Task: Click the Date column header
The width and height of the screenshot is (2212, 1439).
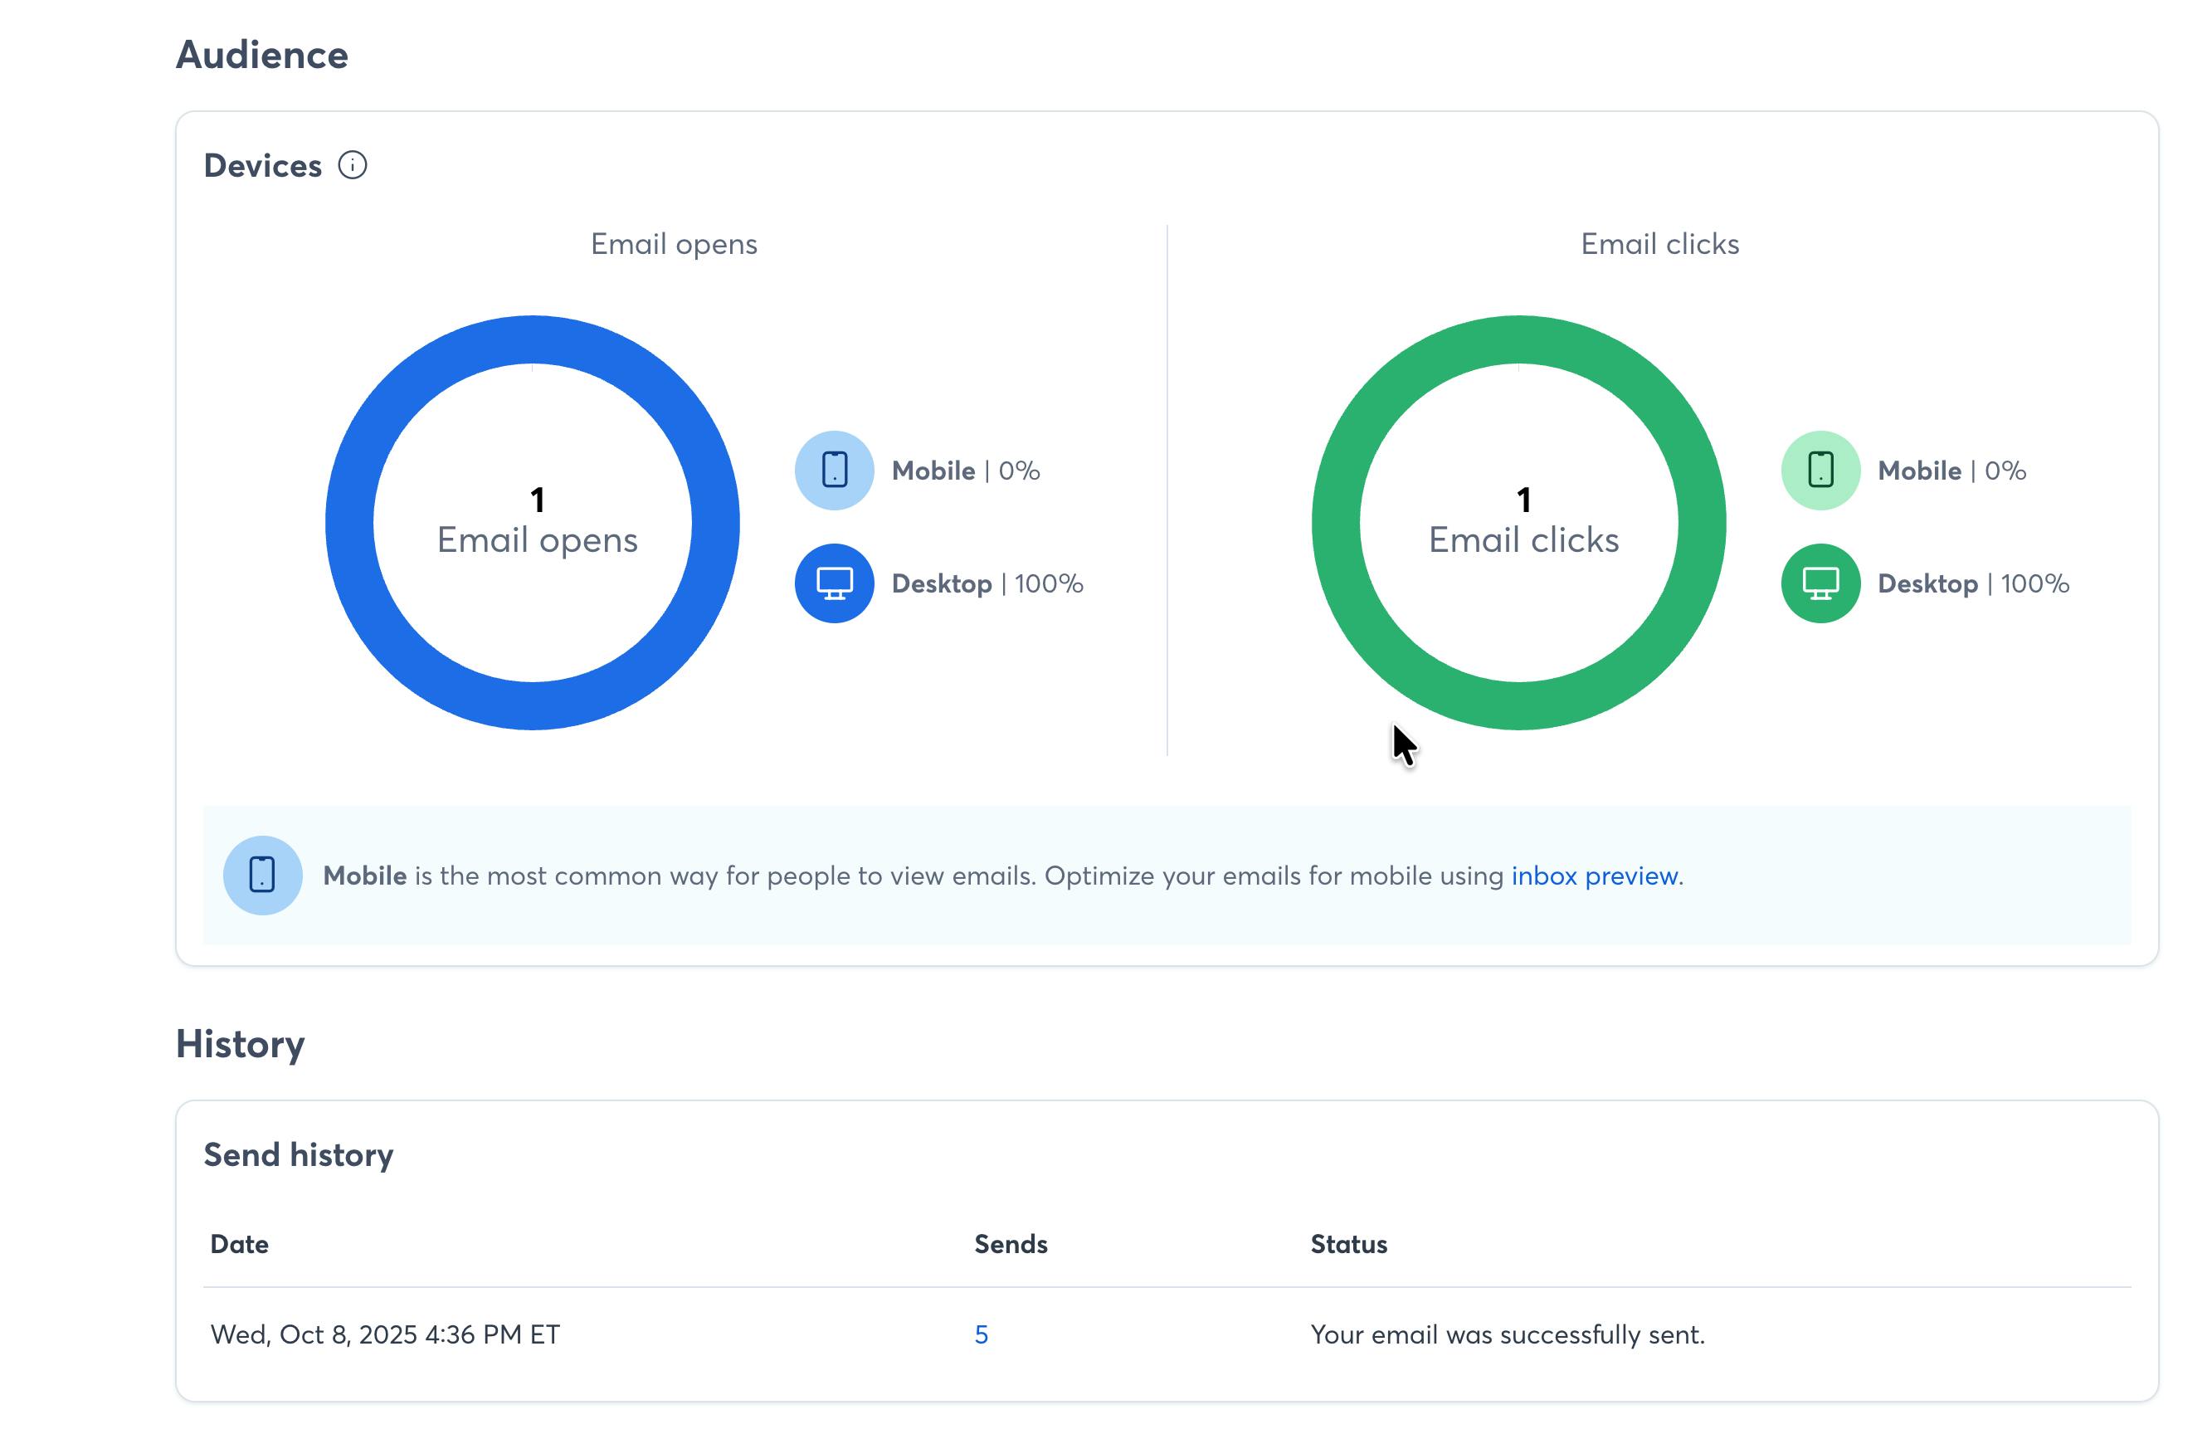Action: click(x=239, y=1244)
